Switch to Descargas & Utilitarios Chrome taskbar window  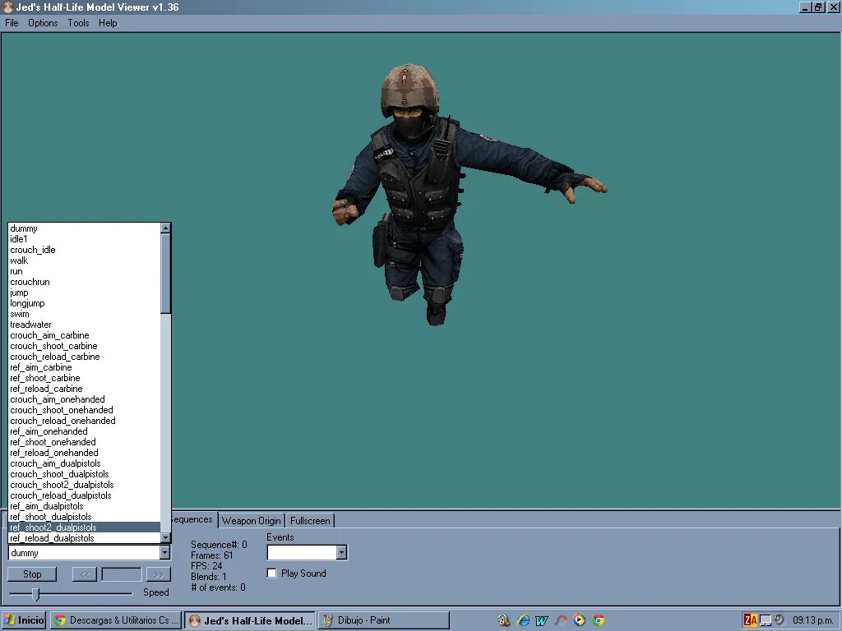(x=116, y=620)
